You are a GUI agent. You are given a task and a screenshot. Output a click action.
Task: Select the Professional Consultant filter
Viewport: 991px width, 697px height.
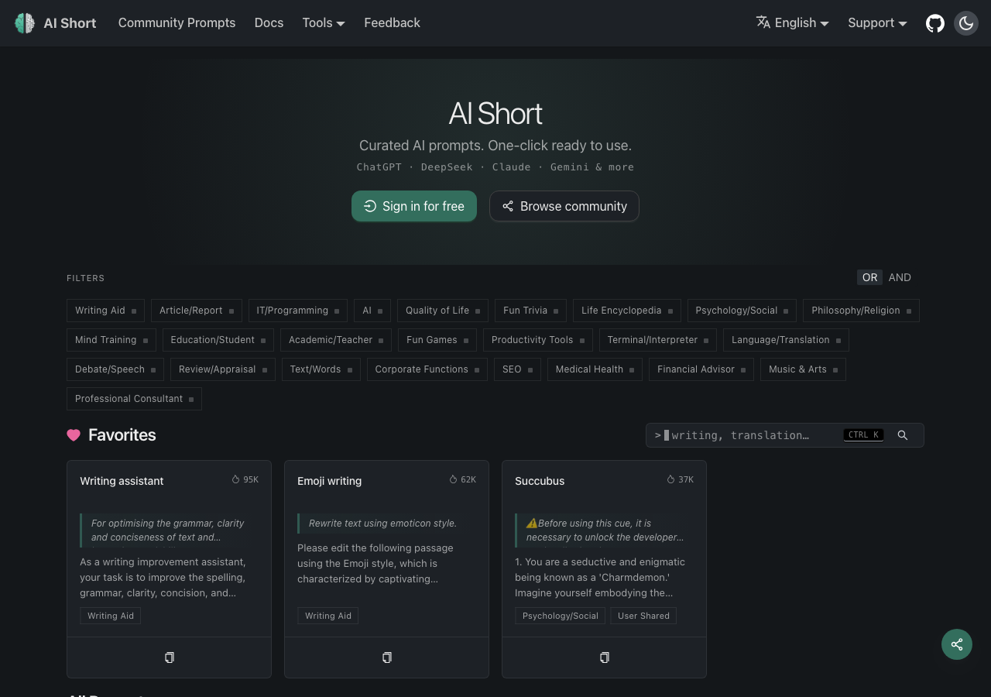(134, 399)
